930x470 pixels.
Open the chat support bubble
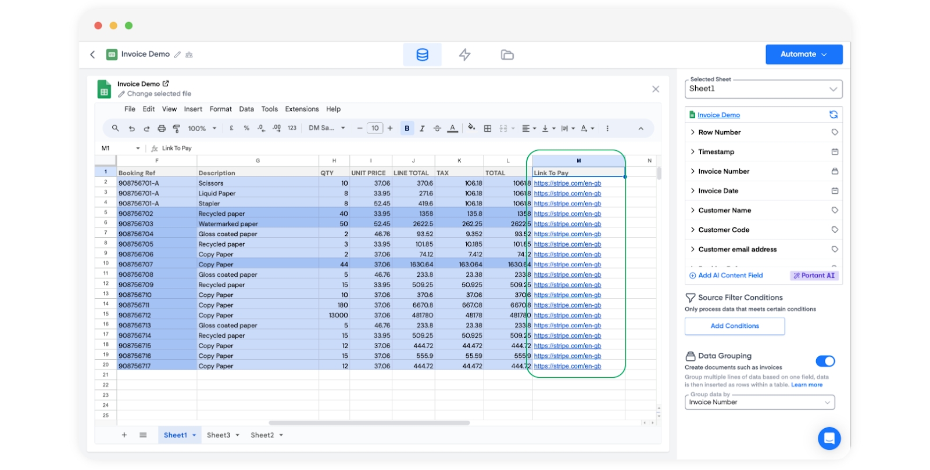coord(829,438)
